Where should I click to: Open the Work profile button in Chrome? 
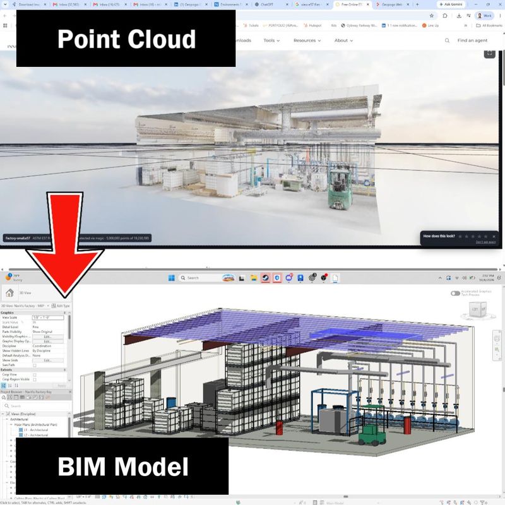coord(484,15)
